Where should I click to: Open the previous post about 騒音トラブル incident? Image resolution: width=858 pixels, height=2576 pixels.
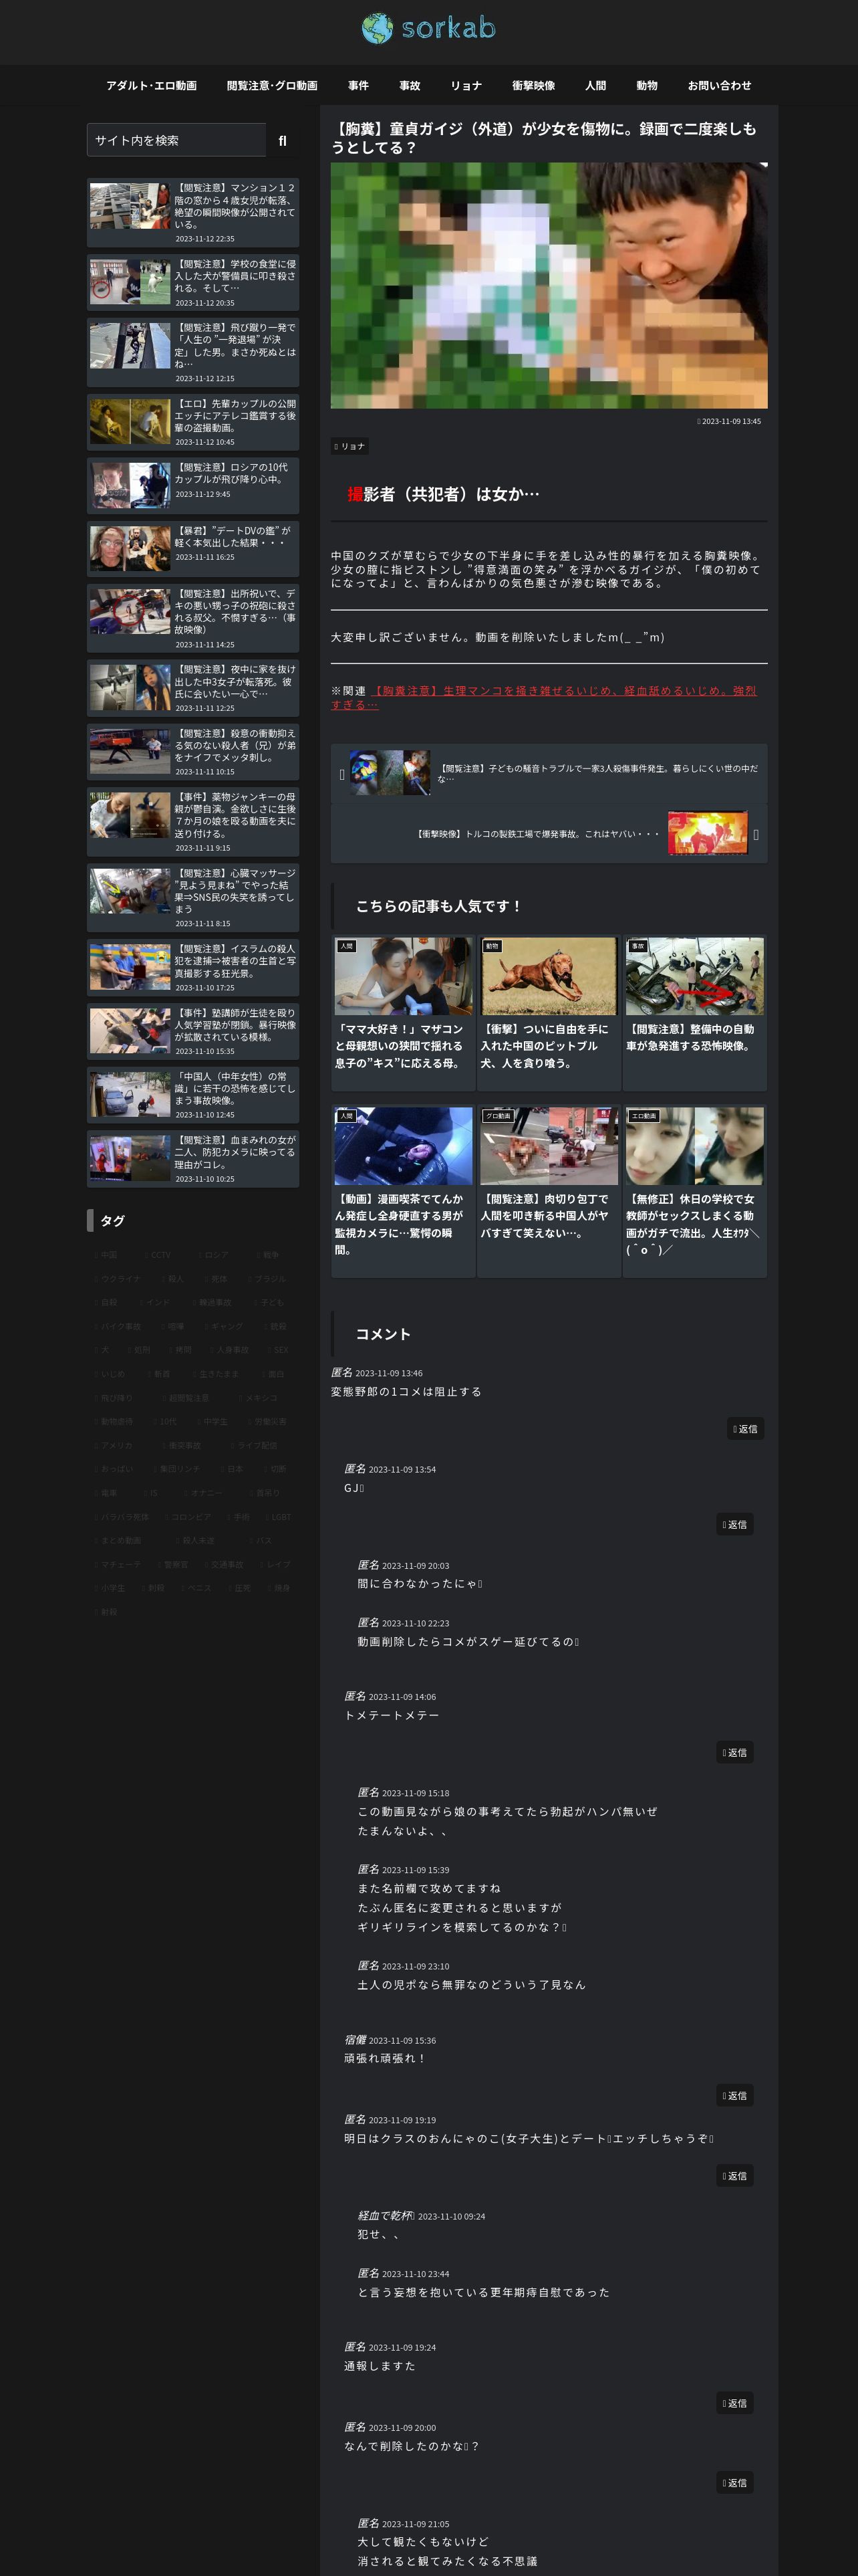549,773
